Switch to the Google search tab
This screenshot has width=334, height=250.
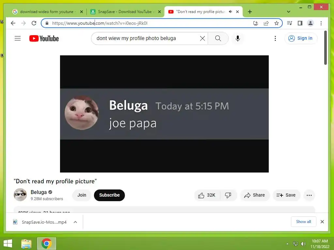[47, 12]
